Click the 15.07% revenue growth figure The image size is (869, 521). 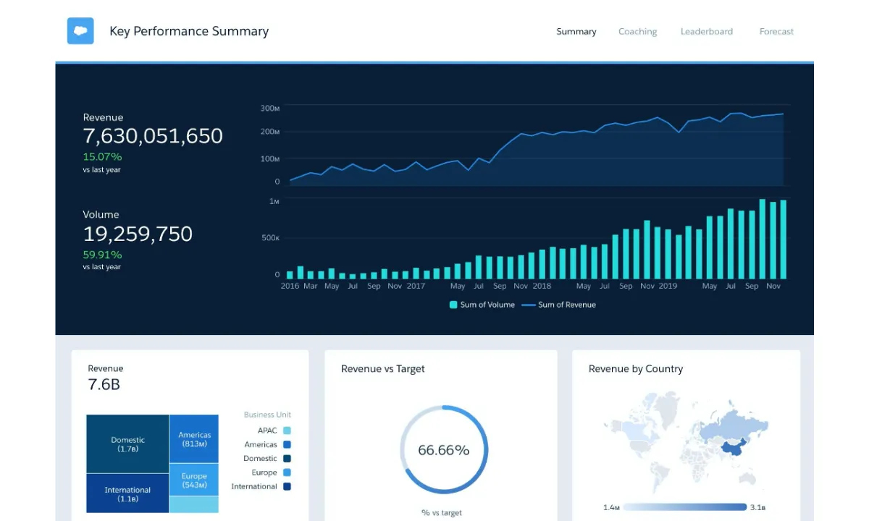coord(102,156)
